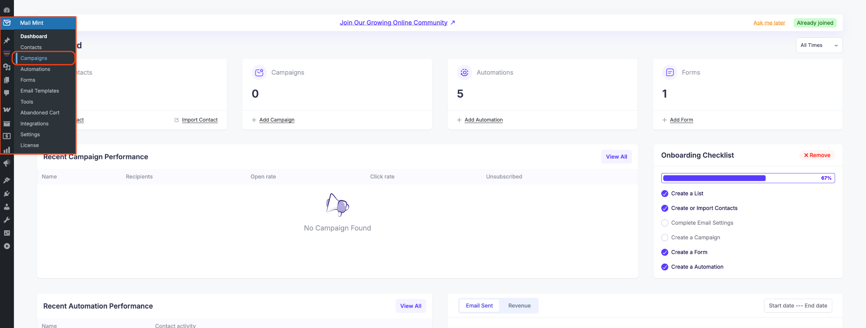The image size is (866, 328).
Task: Click the Open rate column header
Action: 263,177
